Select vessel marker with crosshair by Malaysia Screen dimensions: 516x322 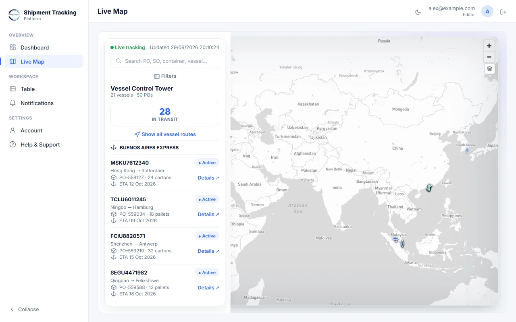click(x=395, y=239)
